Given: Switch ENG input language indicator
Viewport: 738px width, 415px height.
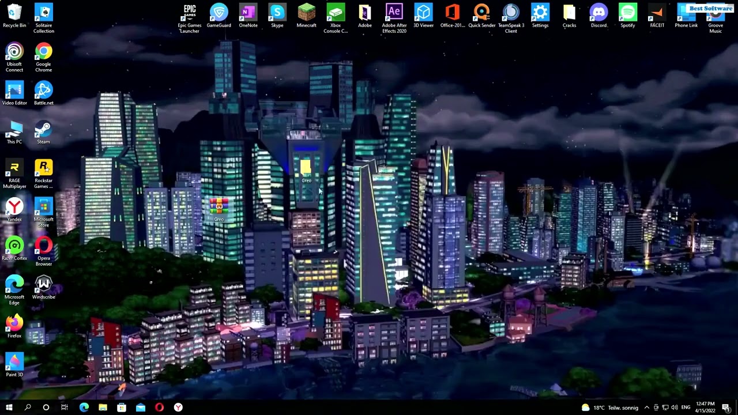Looking at the screenshot, I should click(686, 408).
